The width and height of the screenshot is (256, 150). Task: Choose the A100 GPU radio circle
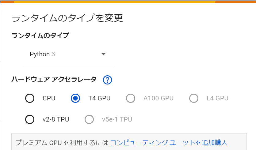point(131,98)
